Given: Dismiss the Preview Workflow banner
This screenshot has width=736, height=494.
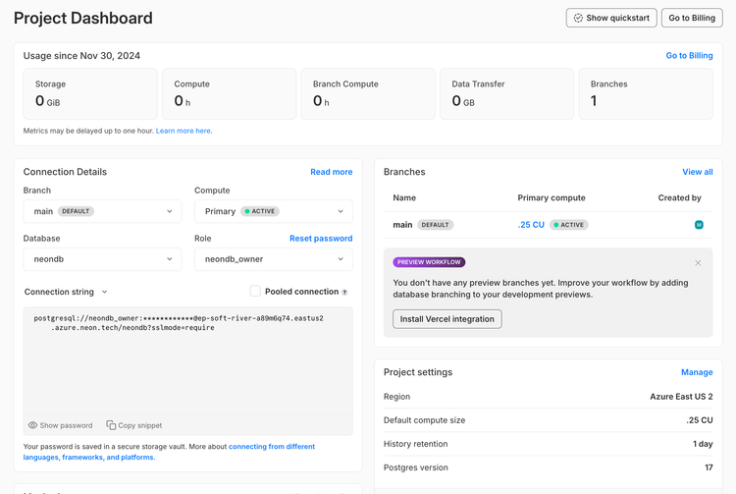Looking at the screenshot, I should 698,262.
